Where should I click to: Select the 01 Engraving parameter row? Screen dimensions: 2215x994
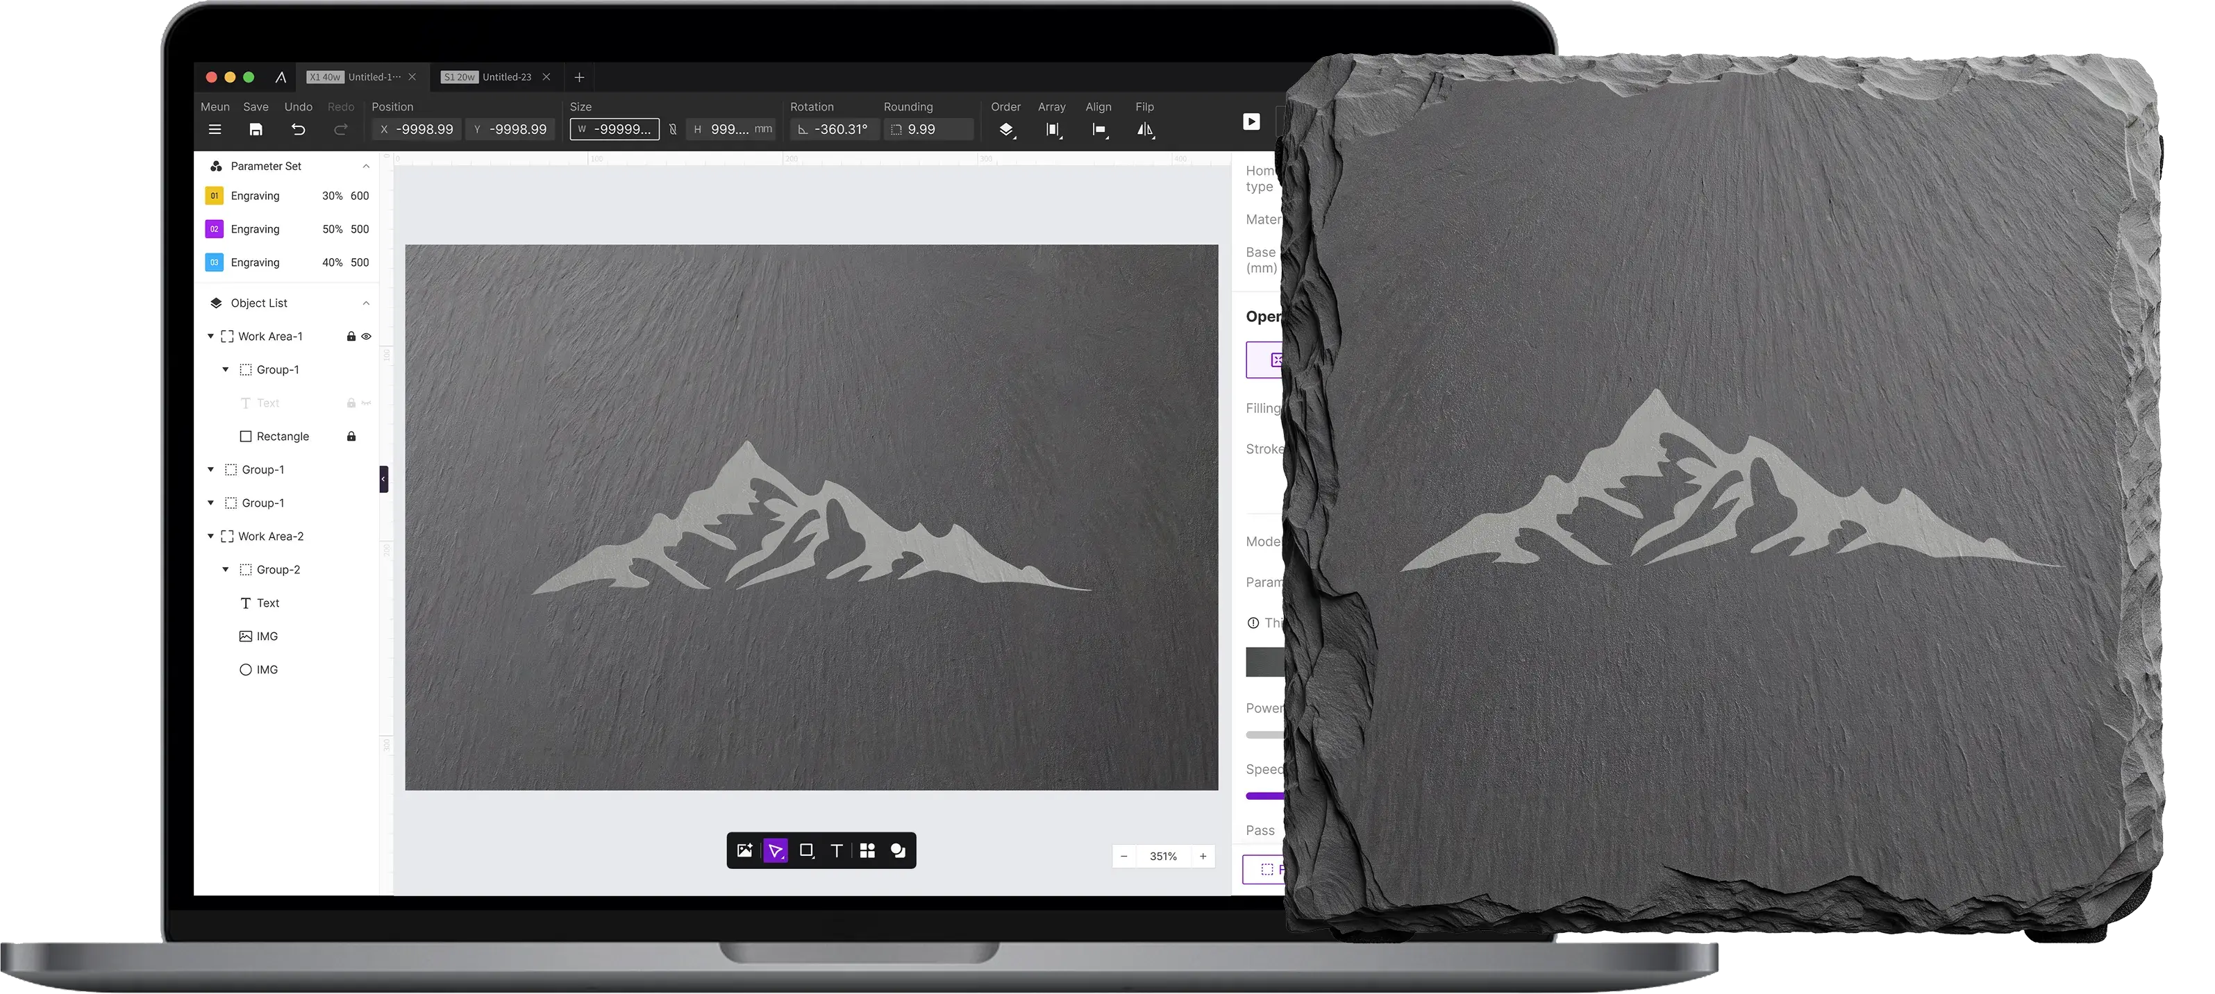coord(286,196)
